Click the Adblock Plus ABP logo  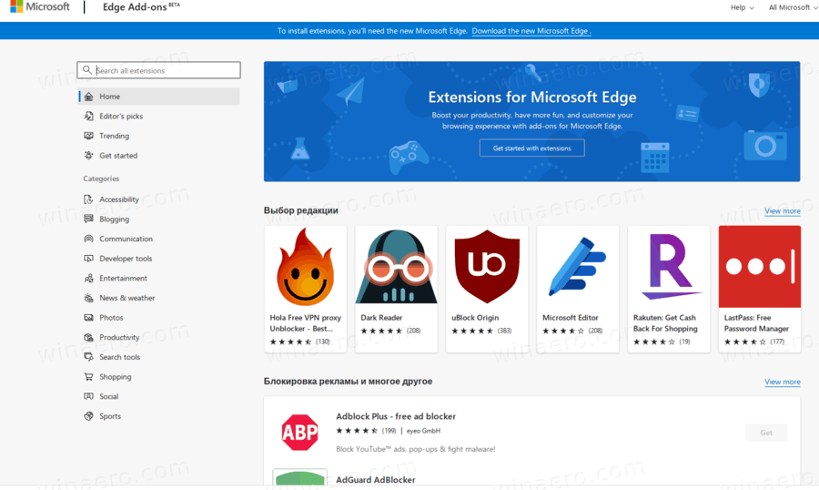pos(299,433)
